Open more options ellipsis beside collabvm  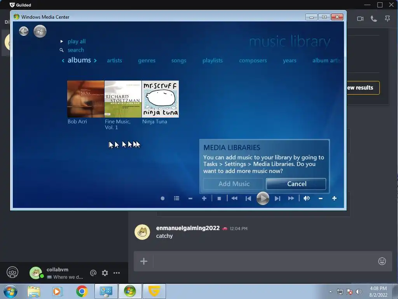[x=117, y=273]
